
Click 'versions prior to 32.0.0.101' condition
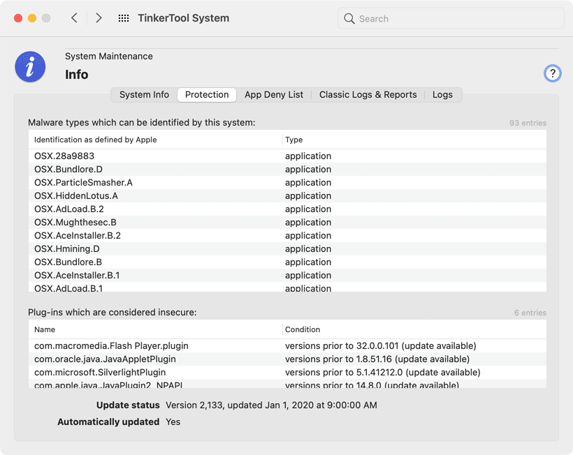click(x=380, y=345)
